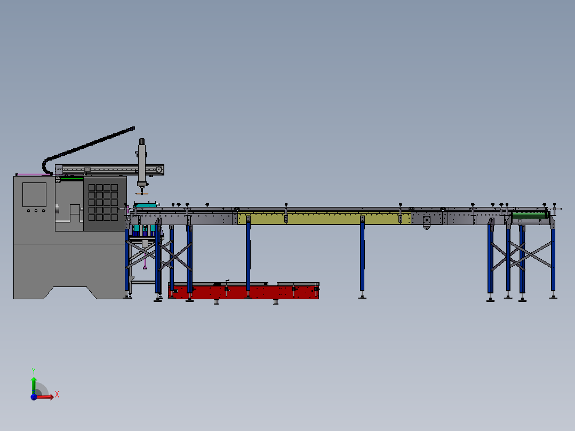This screenshot has height=431, width=575.
Task: Click the "X" label of the triad
Action: 57,395
